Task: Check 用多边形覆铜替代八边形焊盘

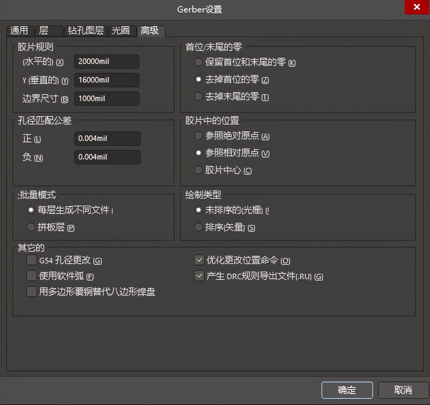Action: [x=31, y=292]
